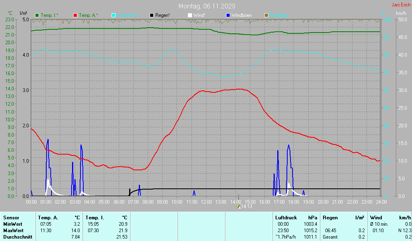Click the 'Regen' column header in the table
Screen dimensions: 412x241
[x=330, y=218]
